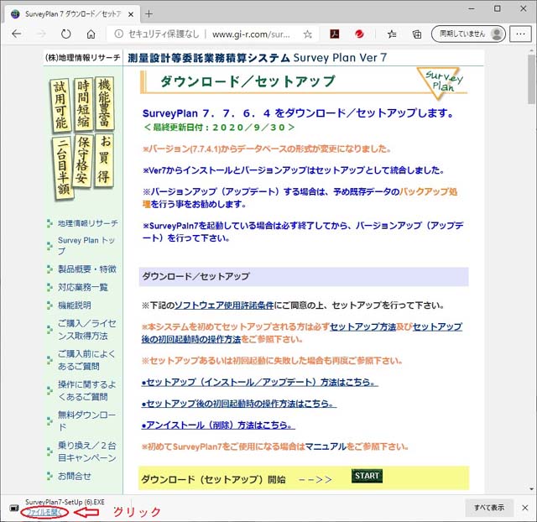Go back with the browser back arrow
The width and height of the screenshot is (537, 522).
[17, 34]
